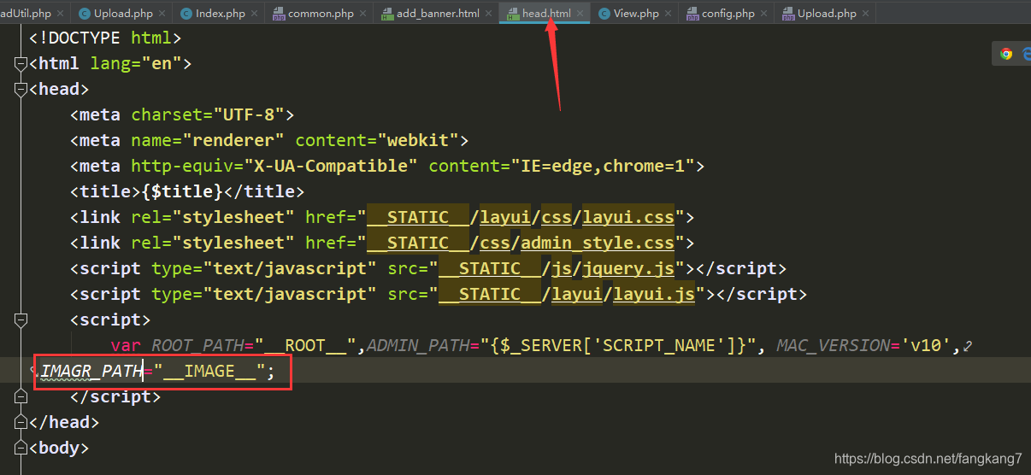Viewport: 1031px width, 475px height.
Task: Activate the head.html tab
Action: point(546,14)
